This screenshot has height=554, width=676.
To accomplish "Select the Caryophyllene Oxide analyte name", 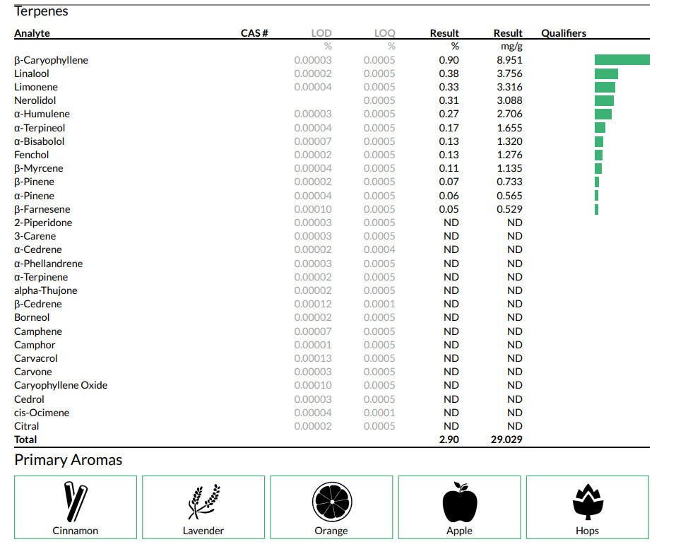I will (x=61, y=385).
